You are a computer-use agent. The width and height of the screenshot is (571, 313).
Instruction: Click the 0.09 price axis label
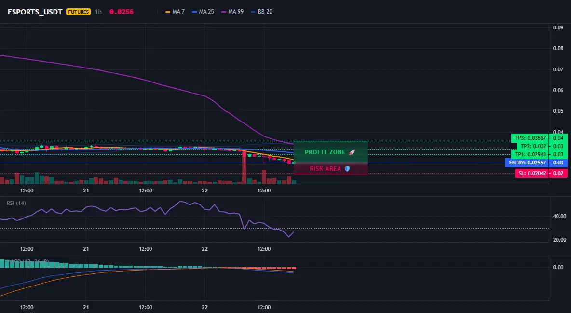(x=558, y=27)
